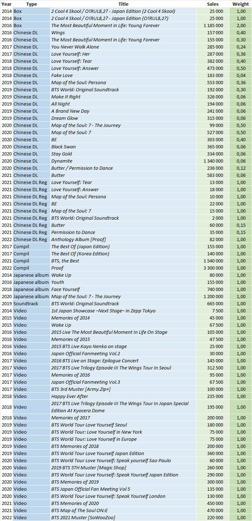Select the Speak Yourself London title
The width and height of the screenshot is (252, 521).
pyautogui.click(x=108, y=496)
